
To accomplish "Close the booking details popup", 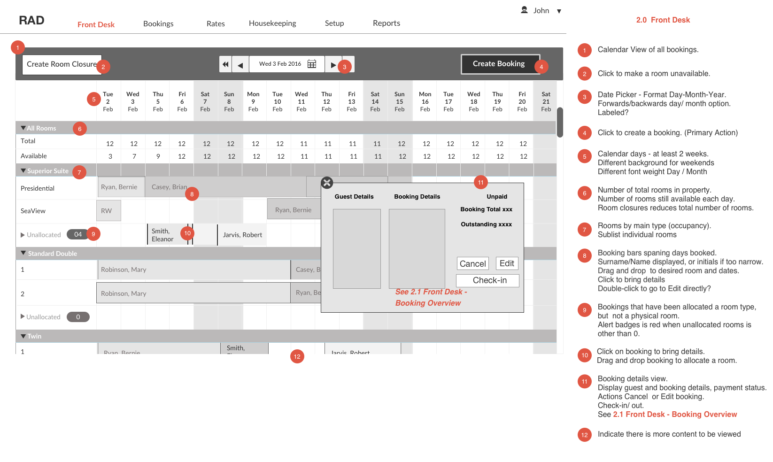I will 327,183.
